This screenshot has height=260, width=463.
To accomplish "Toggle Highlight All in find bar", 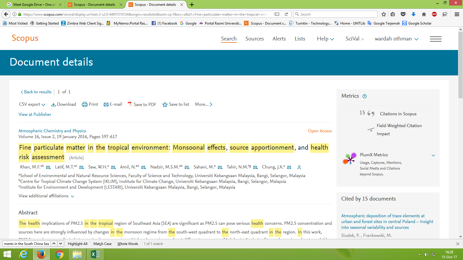I will [x=78, y=244].
